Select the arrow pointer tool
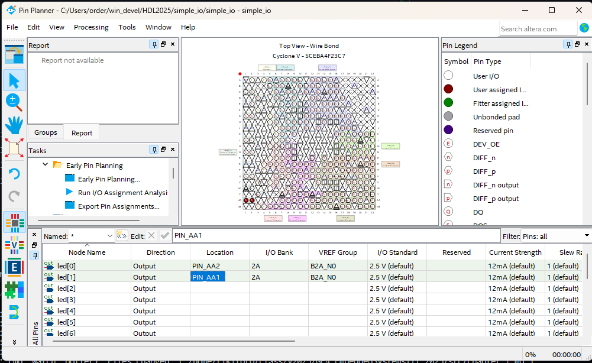The height and width of the screenshot is (363, 592). (x=14, y=80)
